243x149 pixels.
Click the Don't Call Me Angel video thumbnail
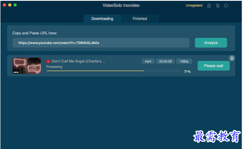click(x=27, y=66)
